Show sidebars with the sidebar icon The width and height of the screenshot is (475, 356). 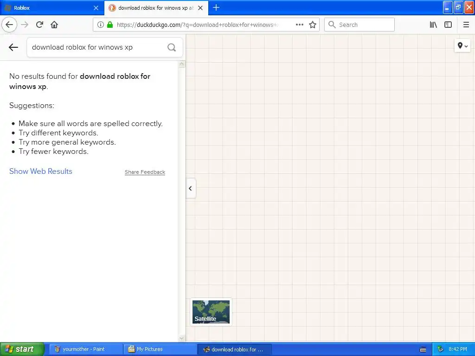pyautogui.click(x=448, y=25)
